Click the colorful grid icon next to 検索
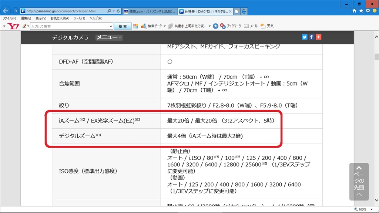 [x=135, y=26]
